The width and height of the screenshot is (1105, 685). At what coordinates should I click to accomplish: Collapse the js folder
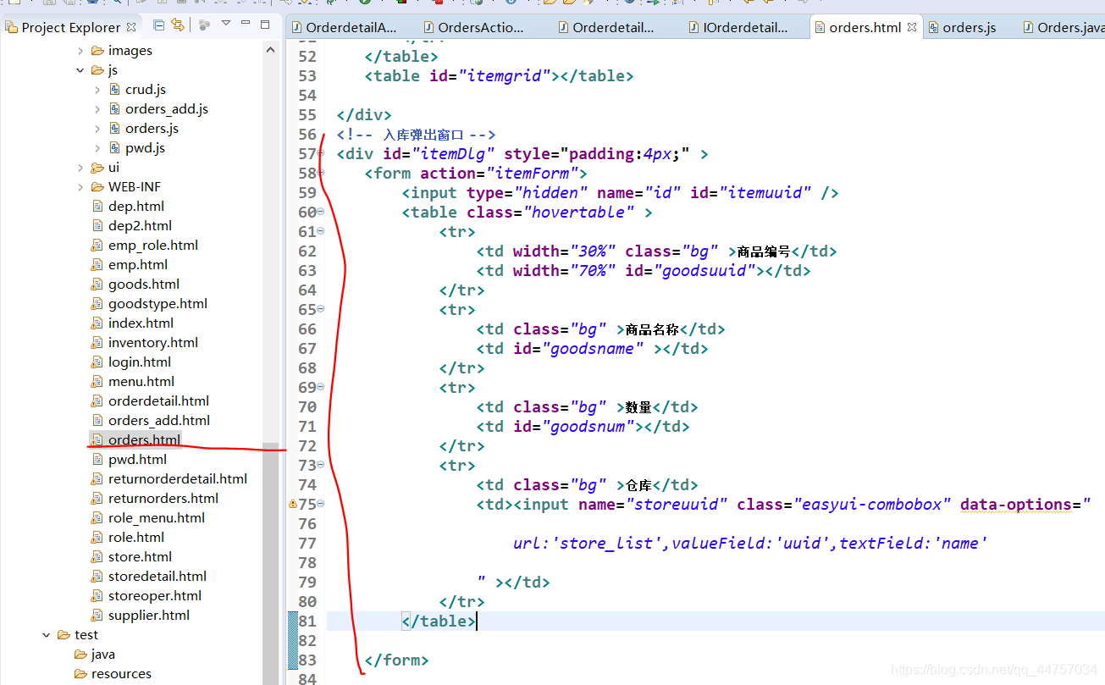80,70
